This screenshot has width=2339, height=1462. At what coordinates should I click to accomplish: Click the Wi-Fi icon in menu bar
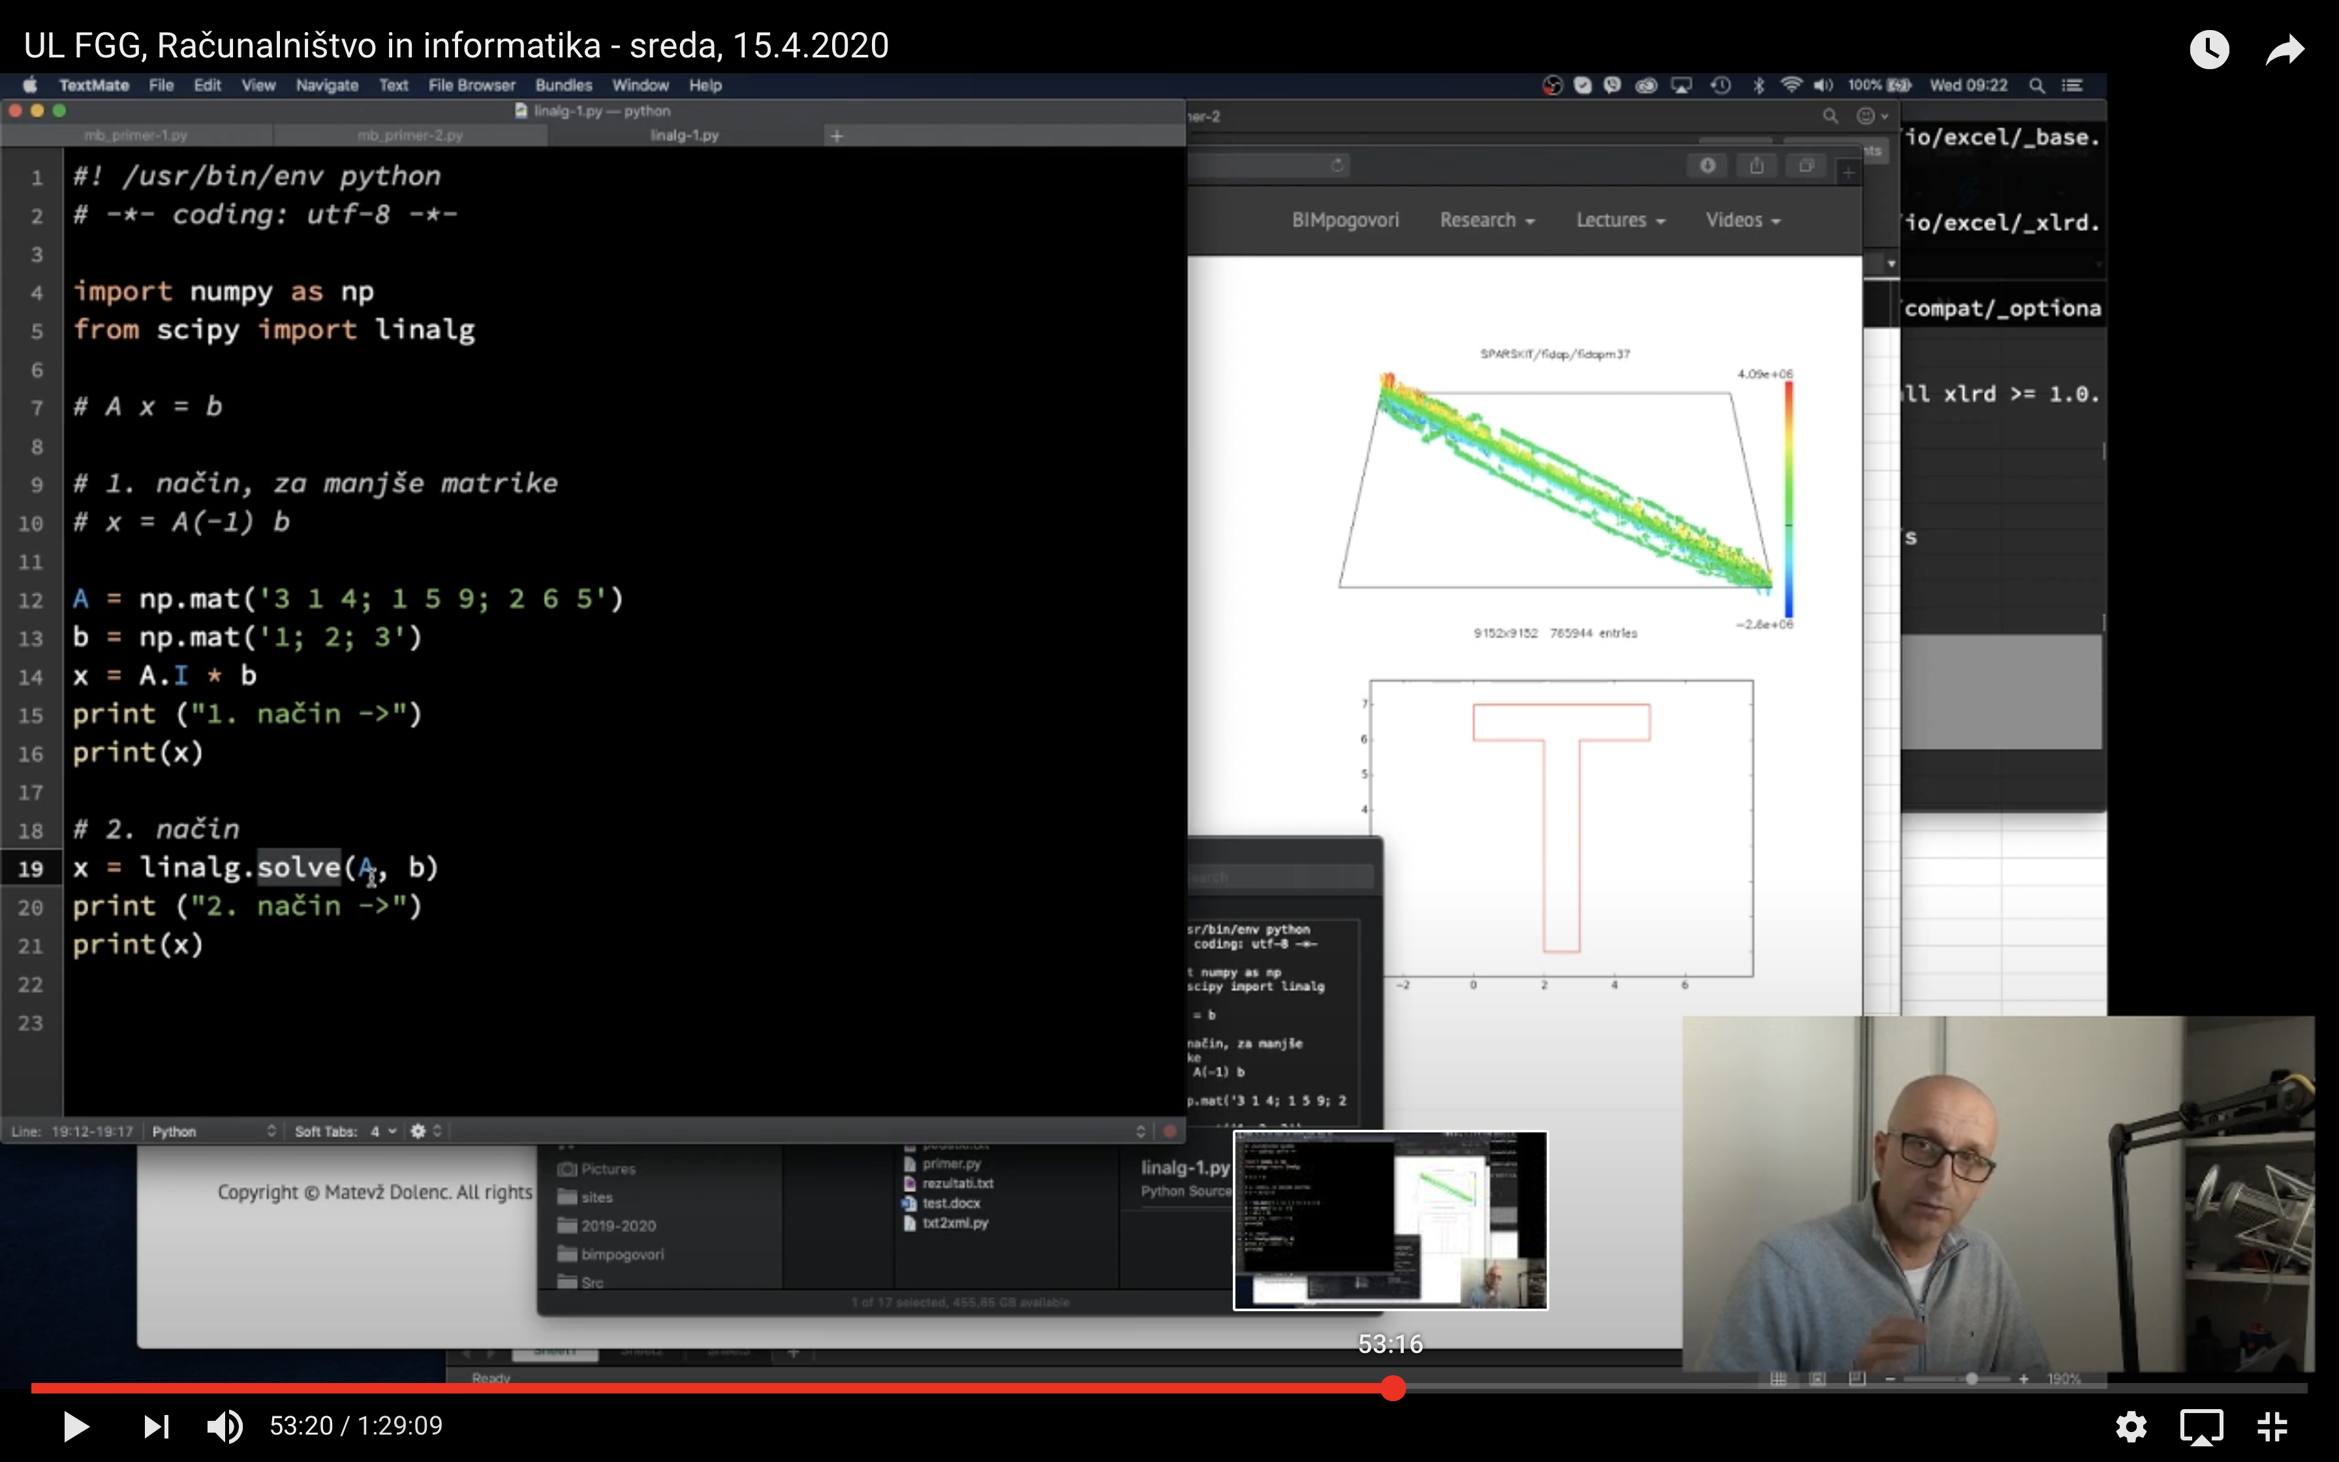point(1791,85)
